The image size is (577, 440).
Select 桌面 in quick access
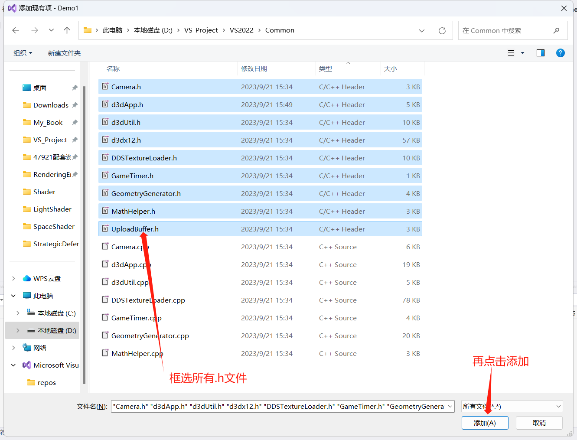tap(40, 88)
